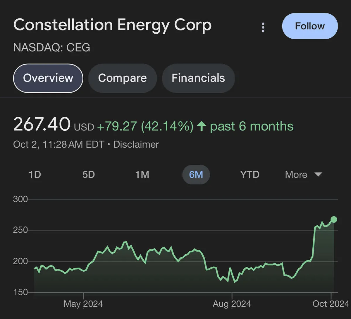351x319 pixels.
Task: Click the May 2024 axis label
Action: (x=83, y=304)
